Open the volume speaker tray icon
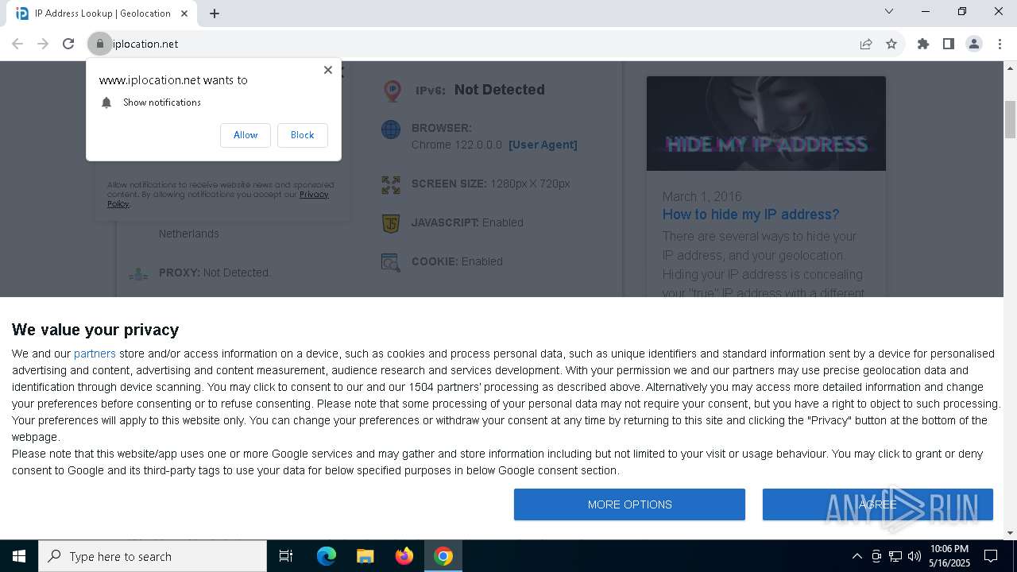The image size is (1017, 572). click(x=915, y=556)
